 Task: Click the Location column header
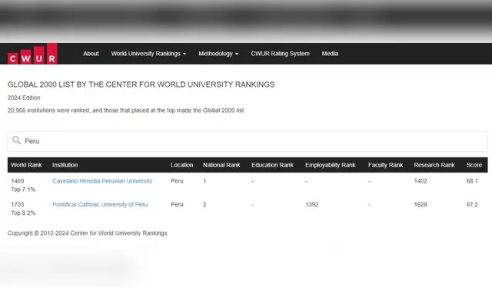(x=182, y=165)
